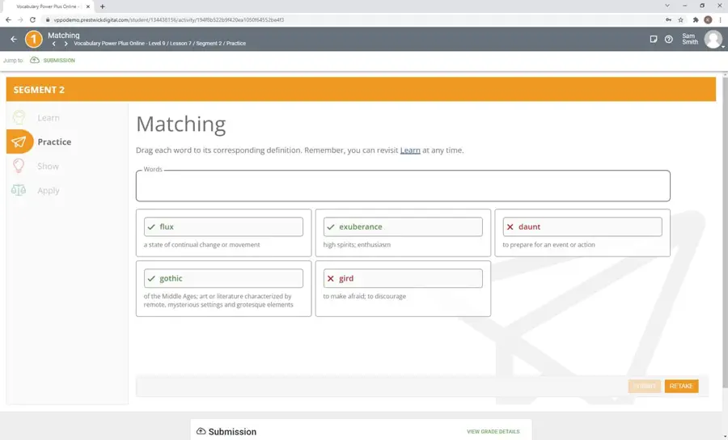Click the Words bank drop area

(x=403, y=186)
